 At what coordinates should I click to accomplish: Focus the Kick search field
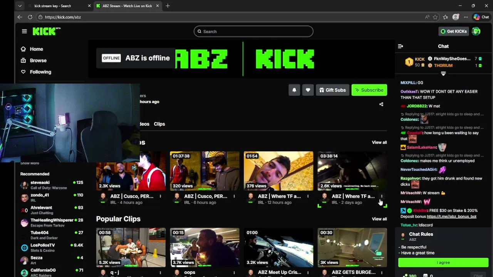[x=253, y=32]
